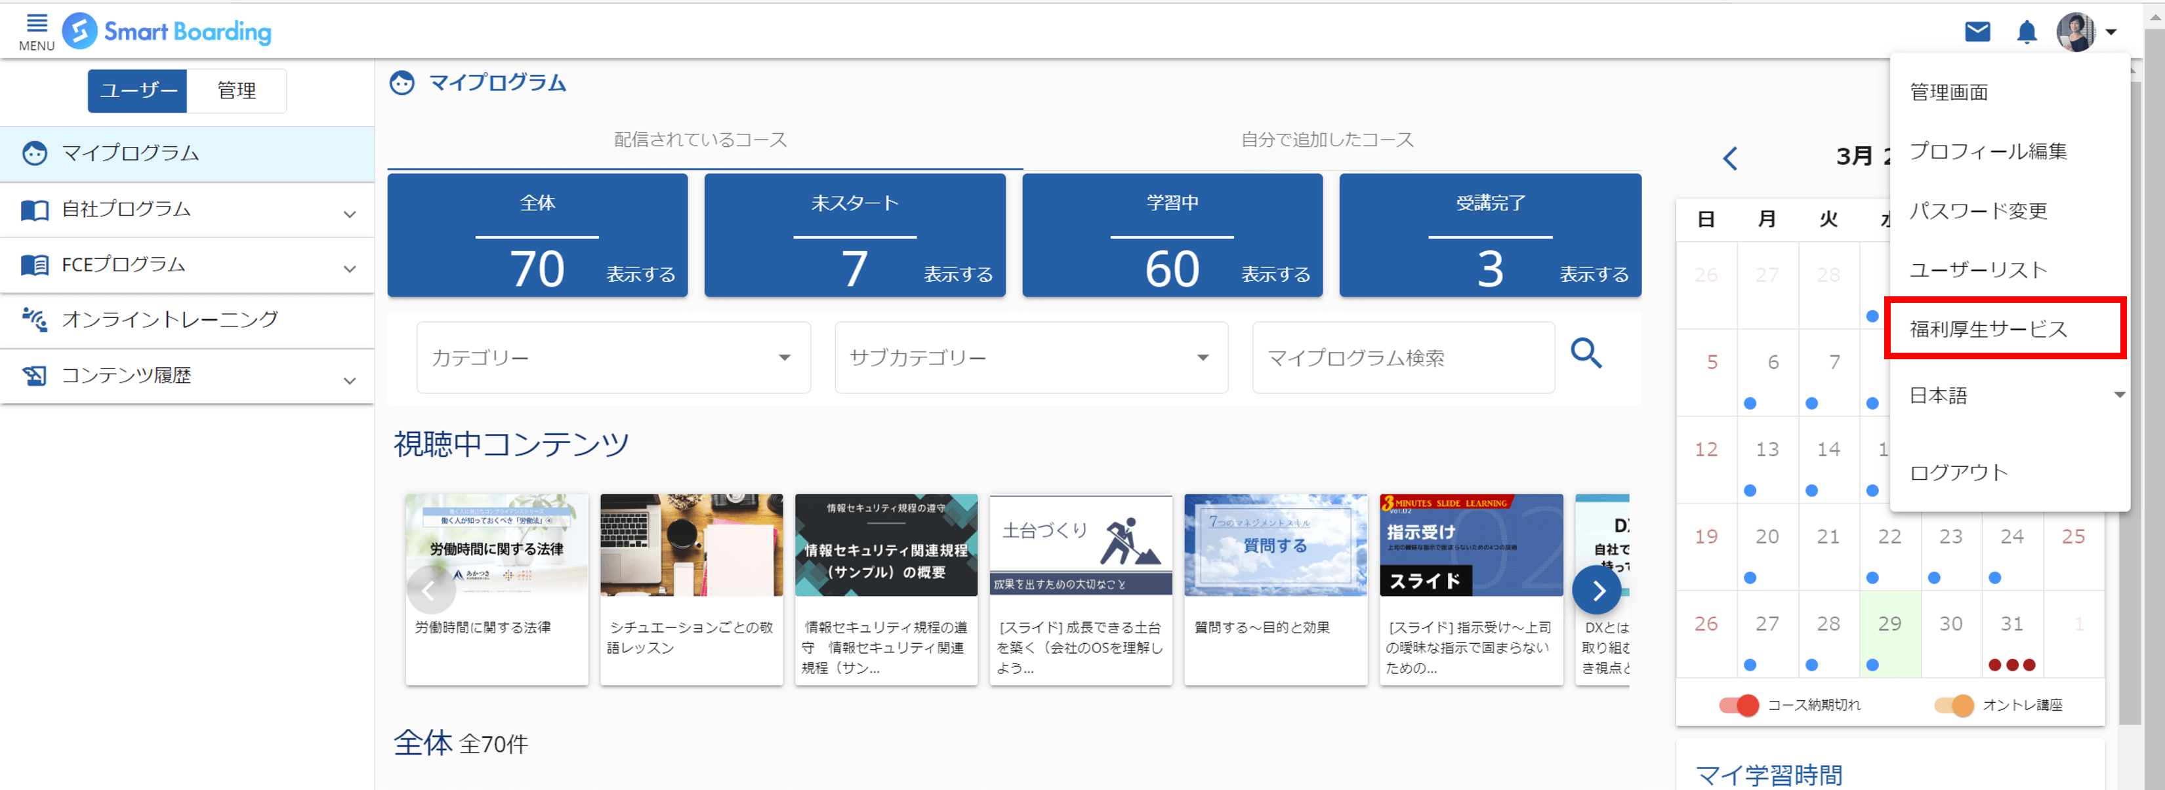Click the user profile avatar
2165x790 pixels.
2074,32
